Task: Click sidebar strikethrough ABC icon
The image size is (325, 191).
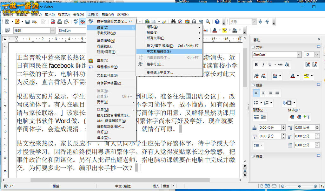Action: click(280, 65)
